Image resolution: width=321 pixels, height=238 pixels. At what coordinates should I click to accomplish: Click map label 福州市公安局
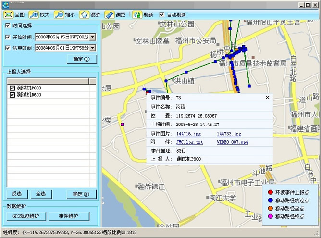tap(196, 41)
